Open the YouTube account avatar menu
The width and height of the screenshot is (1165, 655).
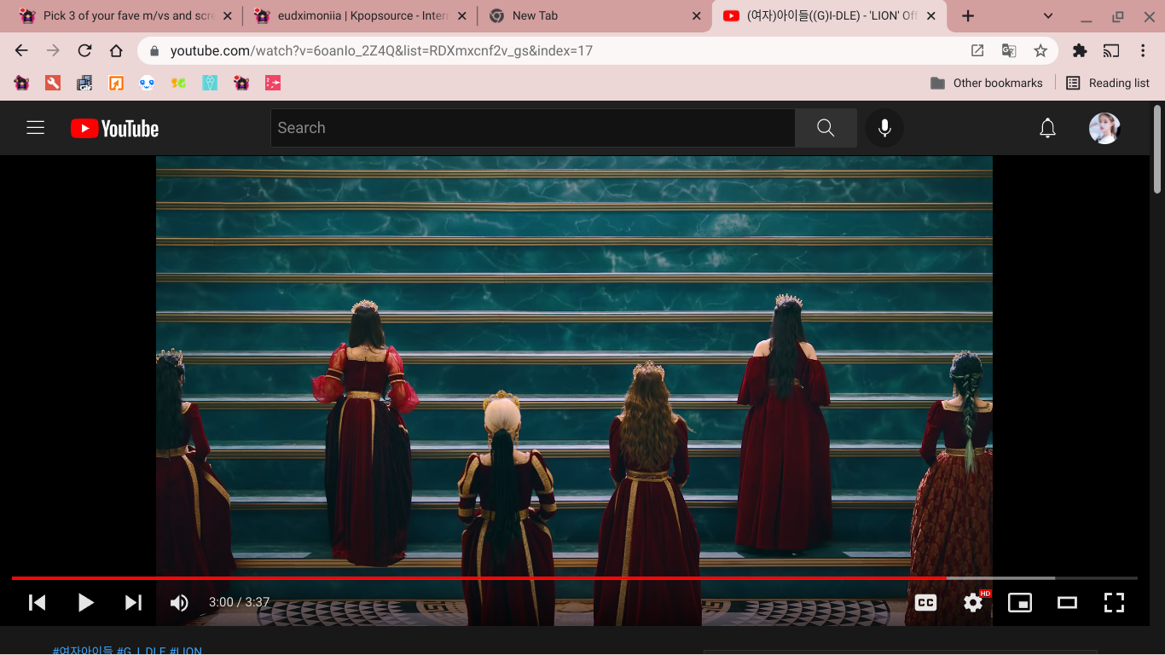point(1104,128)
